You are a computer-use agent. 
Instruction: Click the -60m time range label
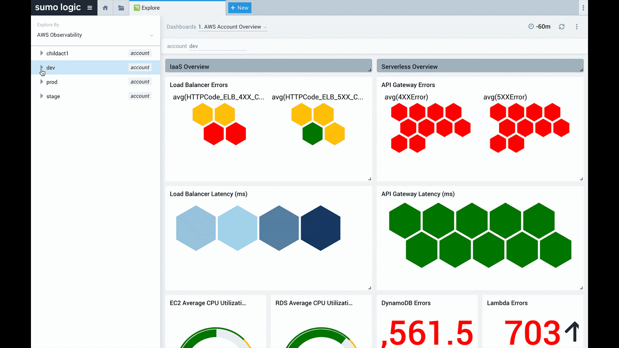pos(543,26)
